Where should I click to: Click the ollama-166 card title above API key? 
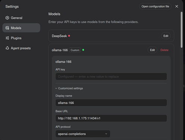pyautogui.click(x=64, y=62)
